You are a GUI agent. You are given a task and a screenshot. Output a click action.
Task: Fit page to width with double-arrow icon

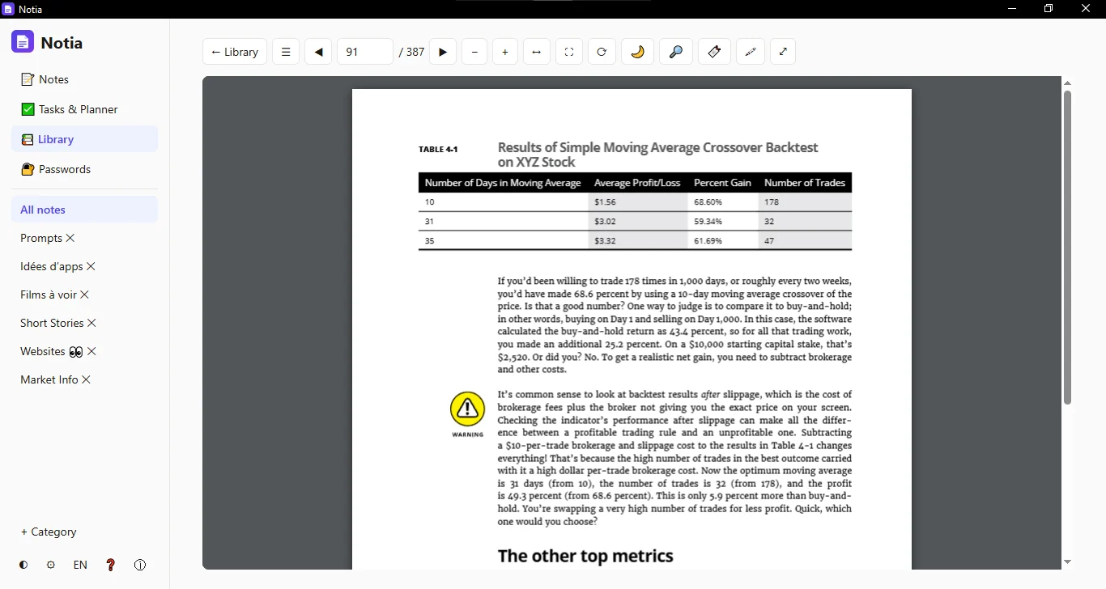(536, 52)
